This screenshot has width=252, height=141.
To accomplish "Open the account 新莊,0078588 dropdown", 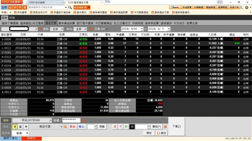I will 51,120.
